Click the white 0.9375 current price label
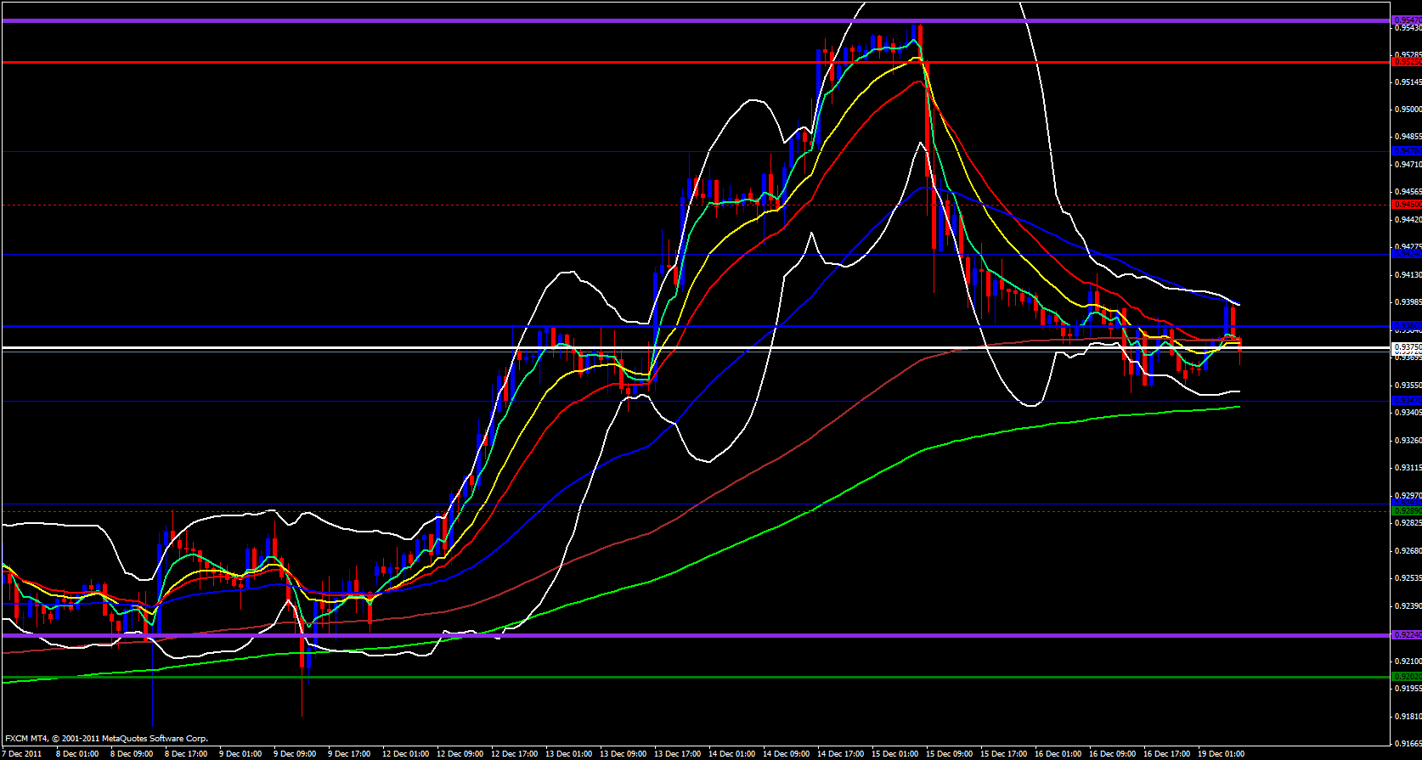 tap(1407, 347)
